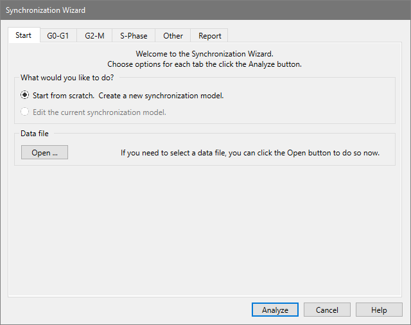Click the 'What would you like to do?' label
Image resolution: width=411 pixels, height=325 pixels.
67,78
